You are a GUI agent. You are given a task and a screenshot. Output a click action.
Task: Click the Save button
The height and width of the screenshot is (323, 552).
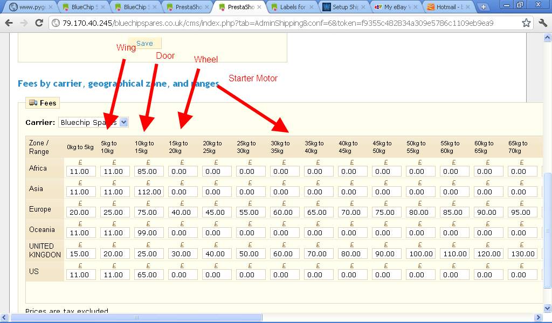[x=144, y=43]
